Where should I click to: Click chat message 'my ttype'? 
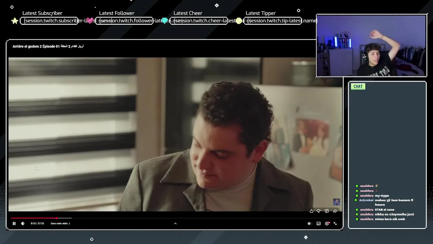click(x=382, y=196)
